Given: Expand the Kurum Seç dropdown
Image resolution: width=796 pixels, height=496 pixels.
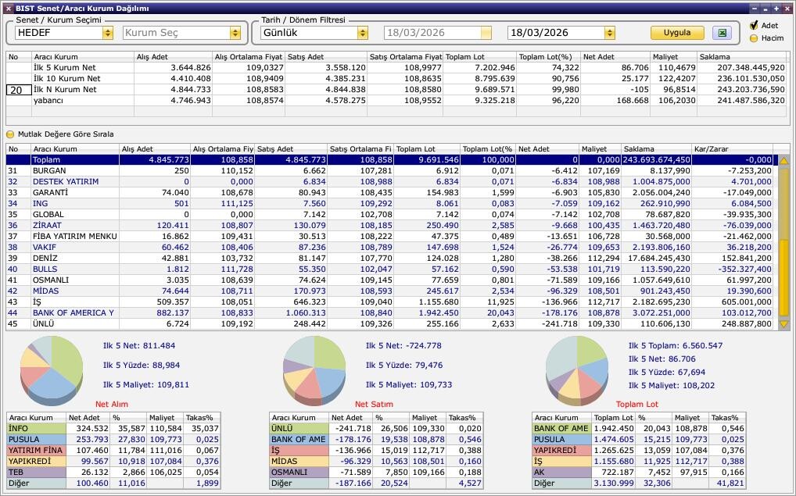Looking at the screenshot, I should [x=235, y=33].
